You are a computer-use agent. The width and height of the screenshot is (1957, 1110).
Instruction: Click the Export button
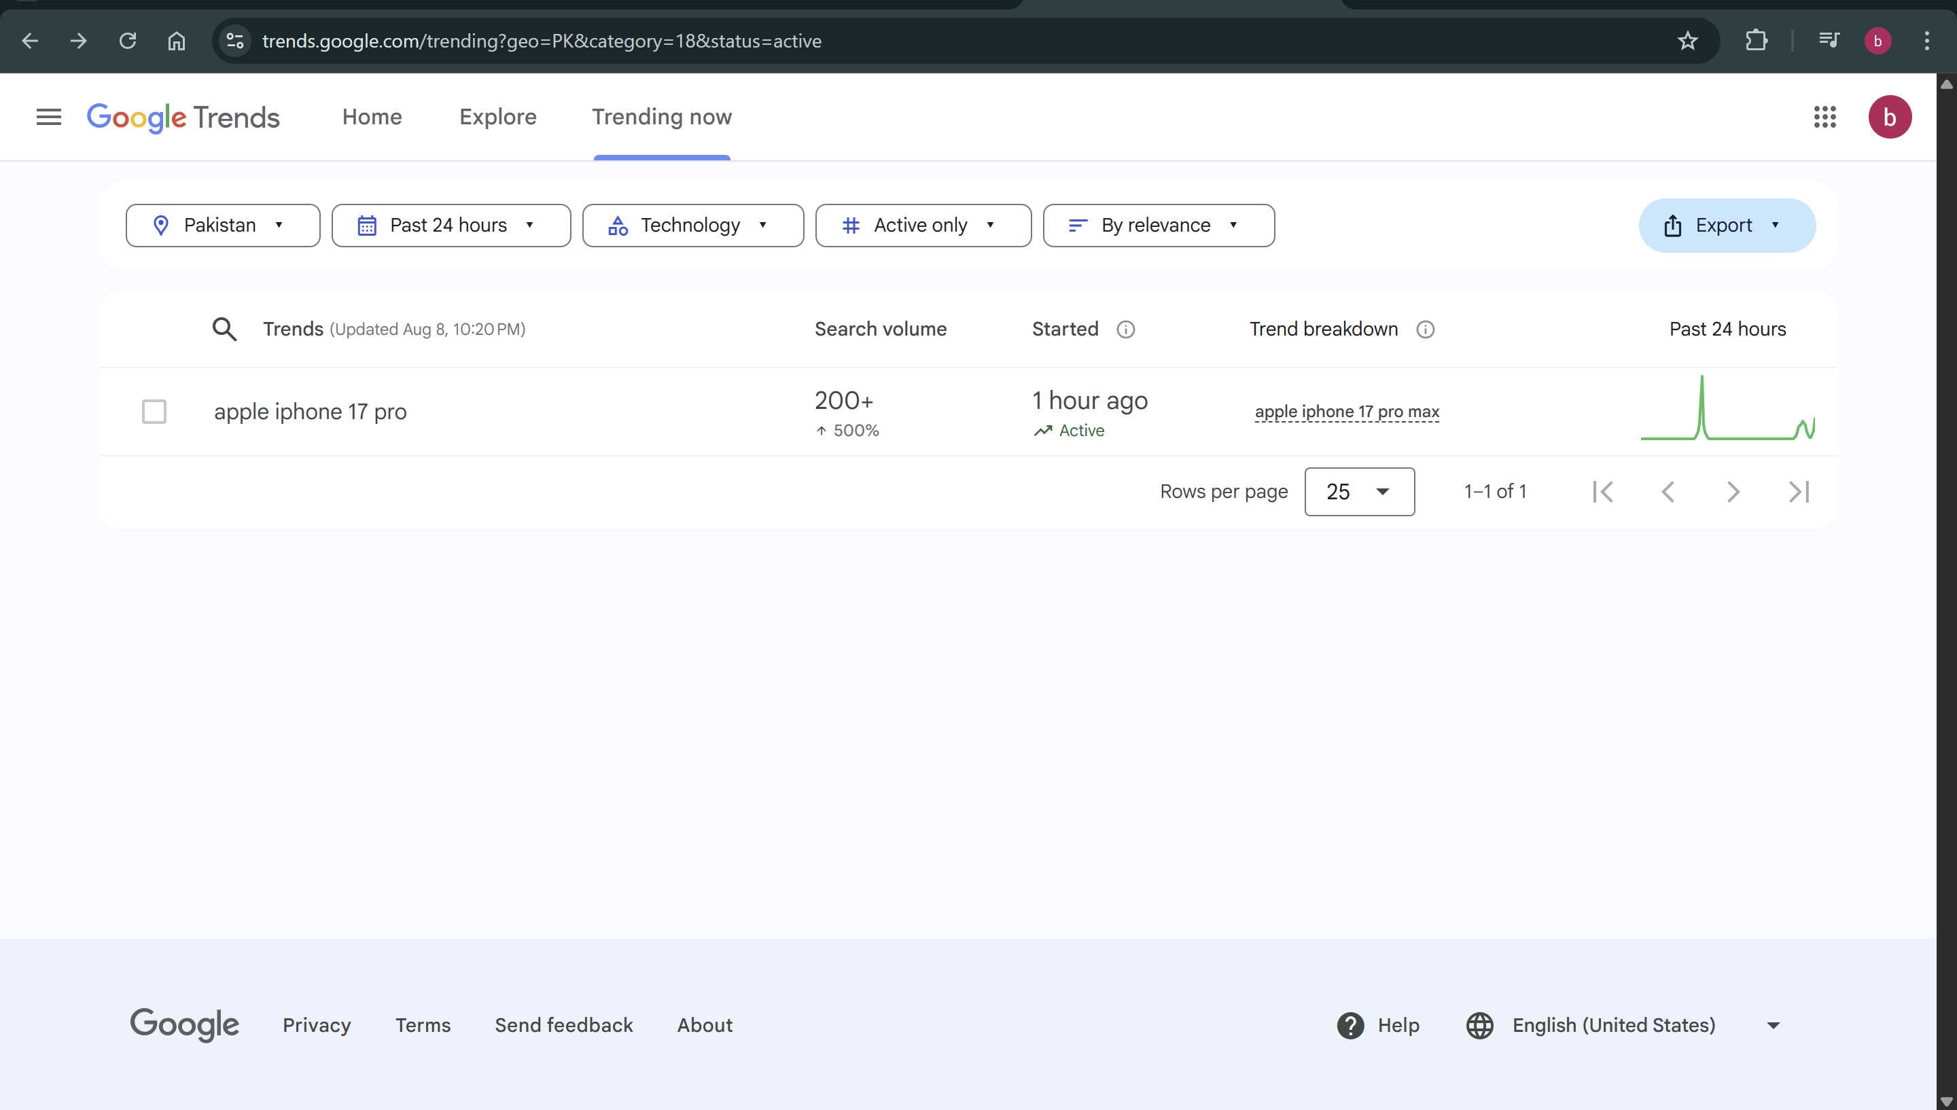pyautogui.click(x=1727, y=226)
